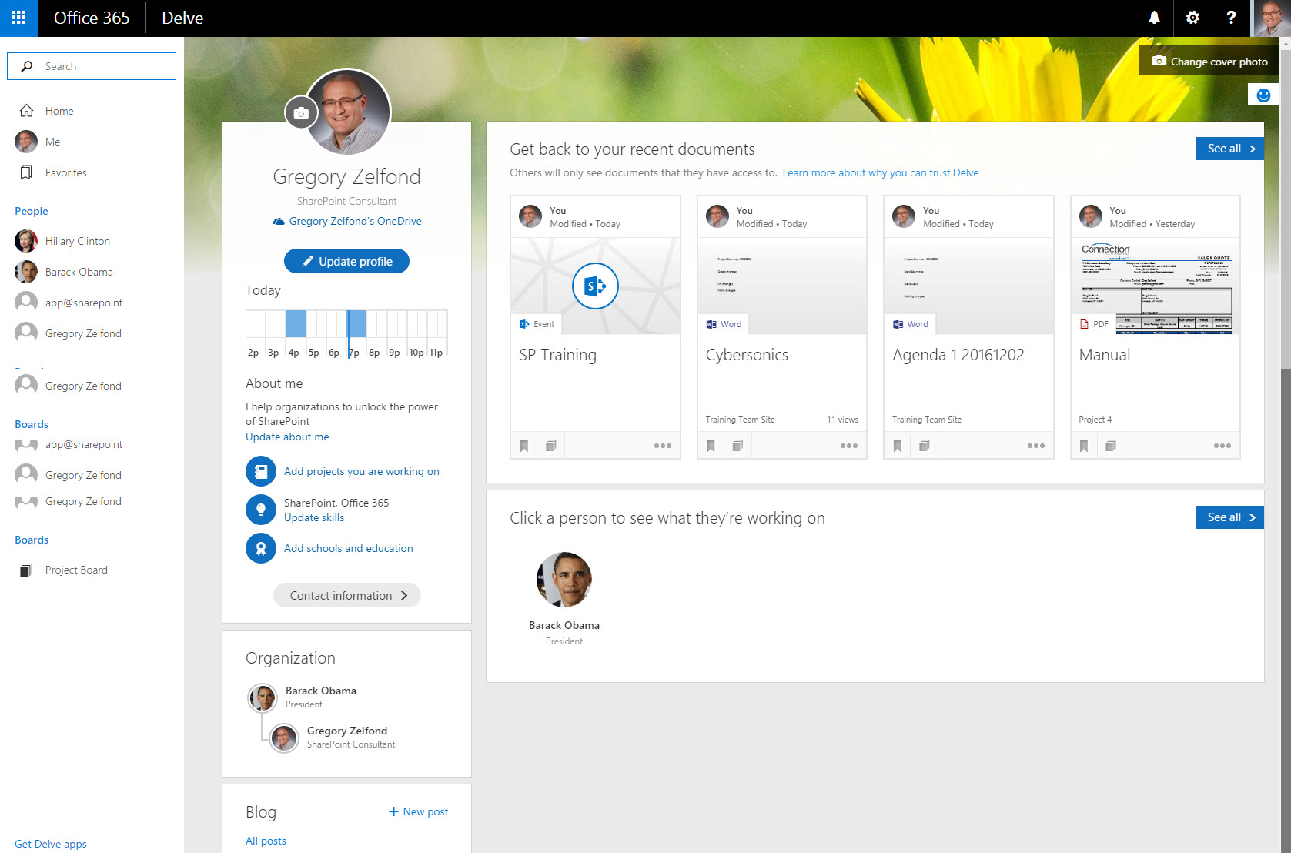Select Gregory Zelfond in Organization chart

(347, 731)
